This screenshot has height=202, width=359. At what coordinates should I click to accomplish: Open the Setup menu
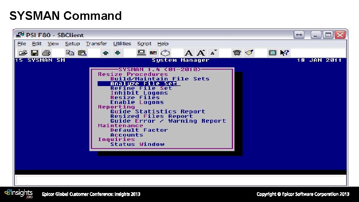click(x=72, y=43)
